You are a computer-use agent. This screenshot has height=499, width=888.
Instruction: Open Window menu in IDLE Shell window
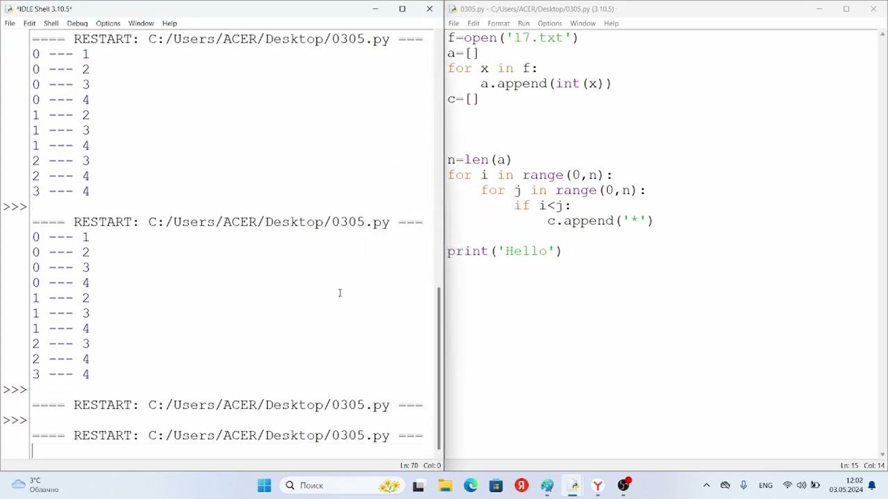(141, 24)
